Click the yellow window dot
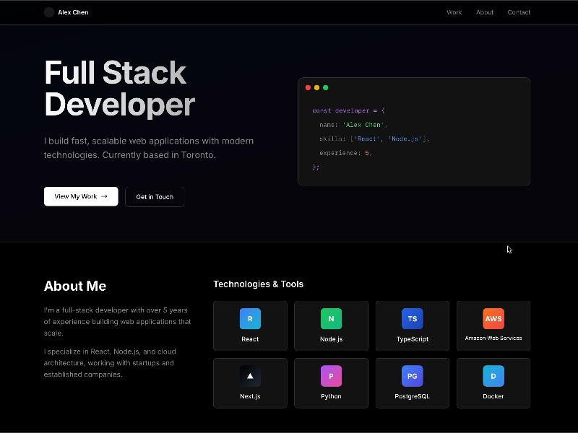The image size is (578, 433). click(317, 87)
